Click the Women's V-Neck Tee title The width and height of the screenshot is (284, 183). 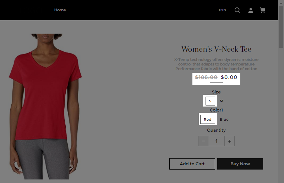tap(216, 49)
